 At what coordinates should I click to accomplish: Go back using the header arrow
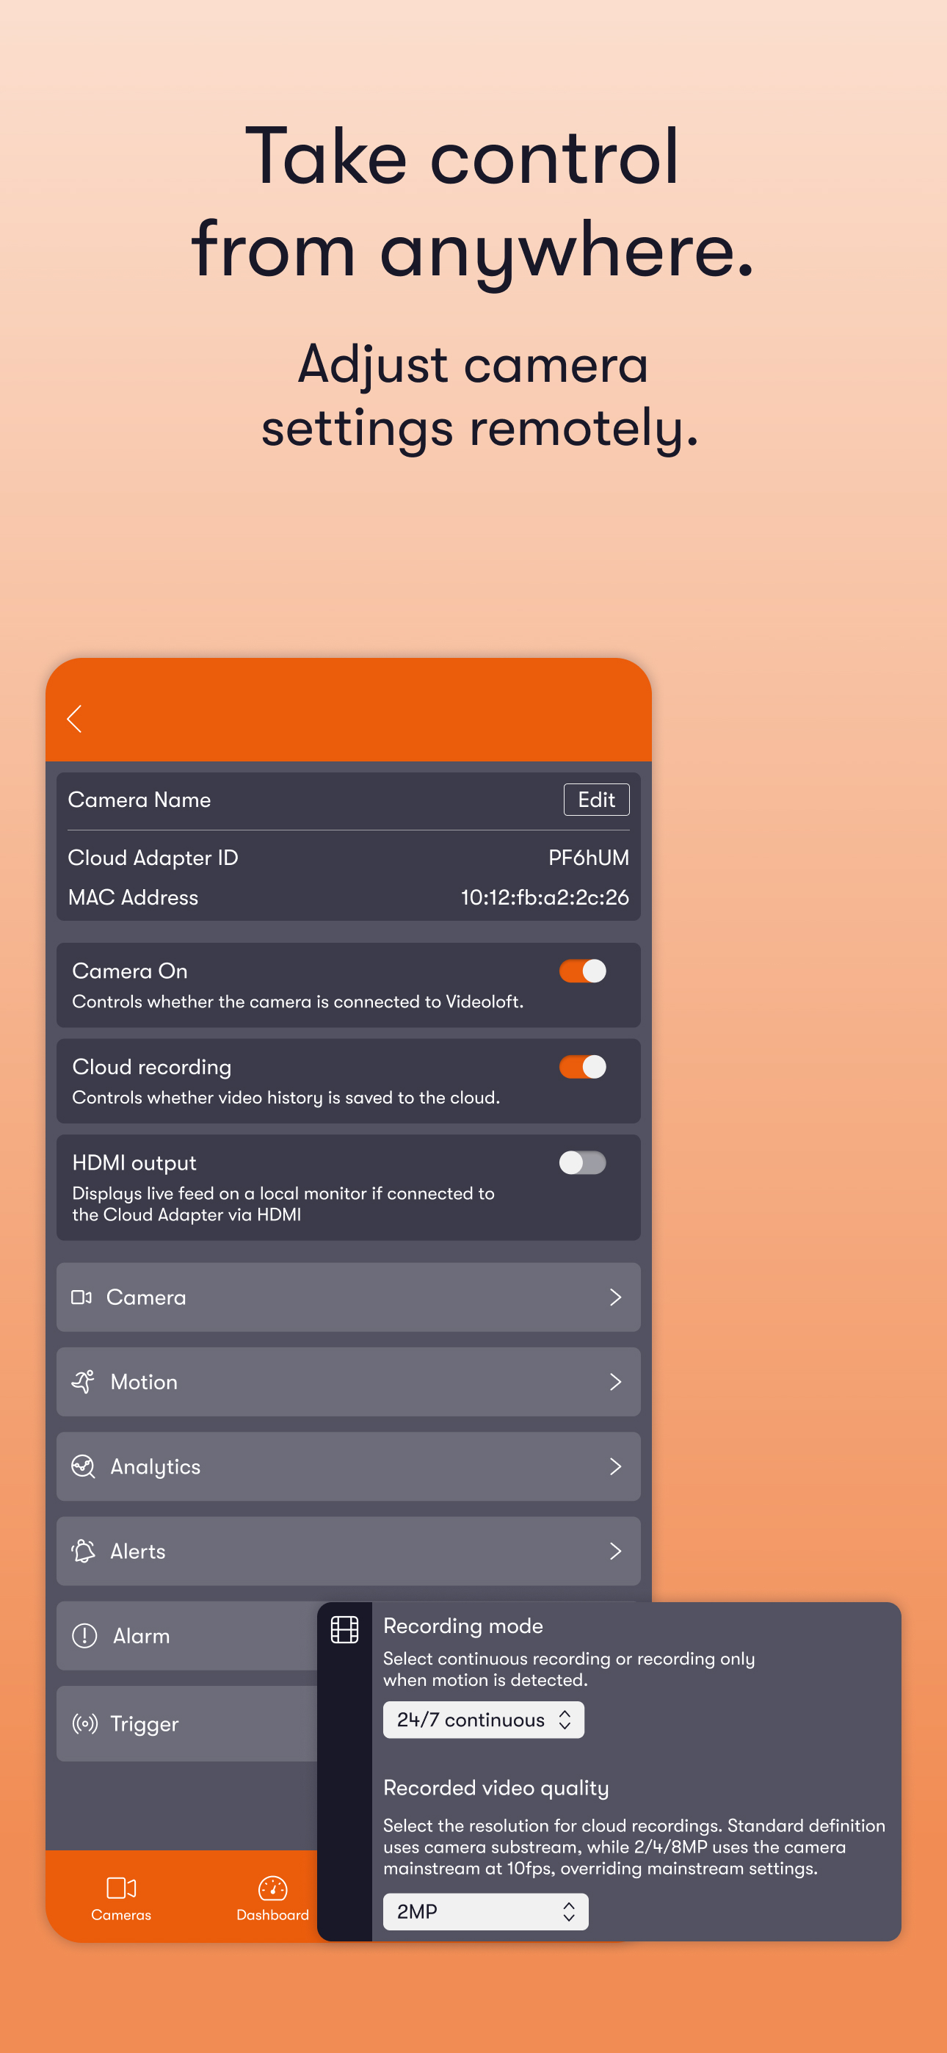(75, 718)
